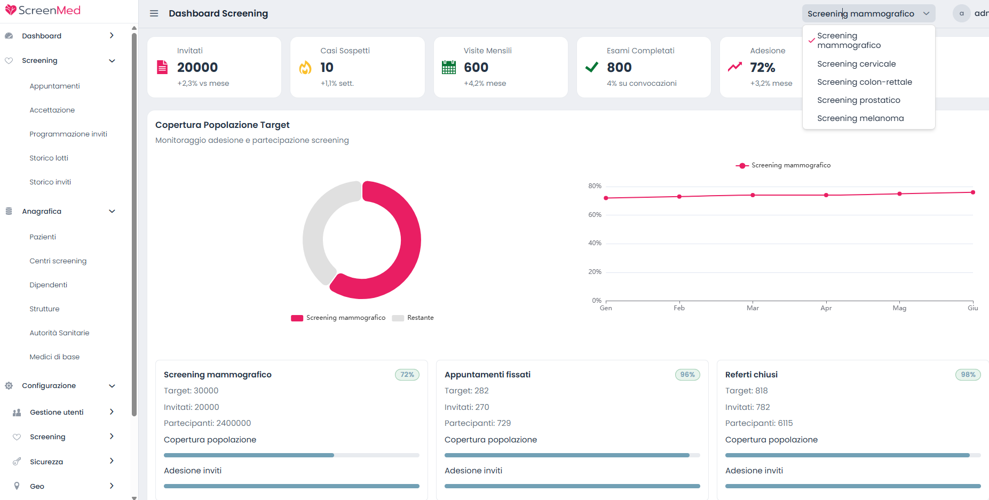Click the Esami Completati checkmark icon
The image size is (989, 500).
[x=591, y=67]
